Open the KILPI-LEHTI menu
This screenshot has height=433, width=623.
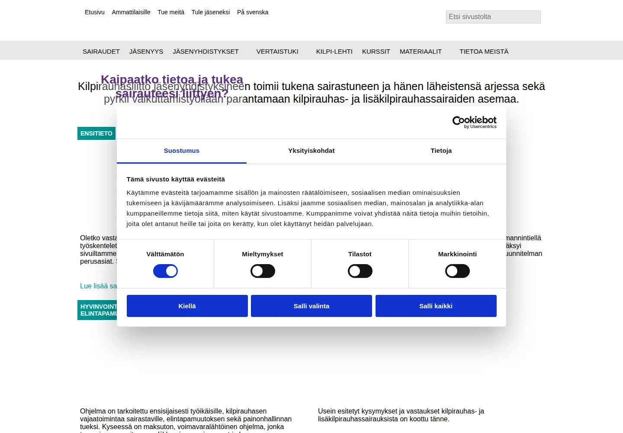coord(334,52)
